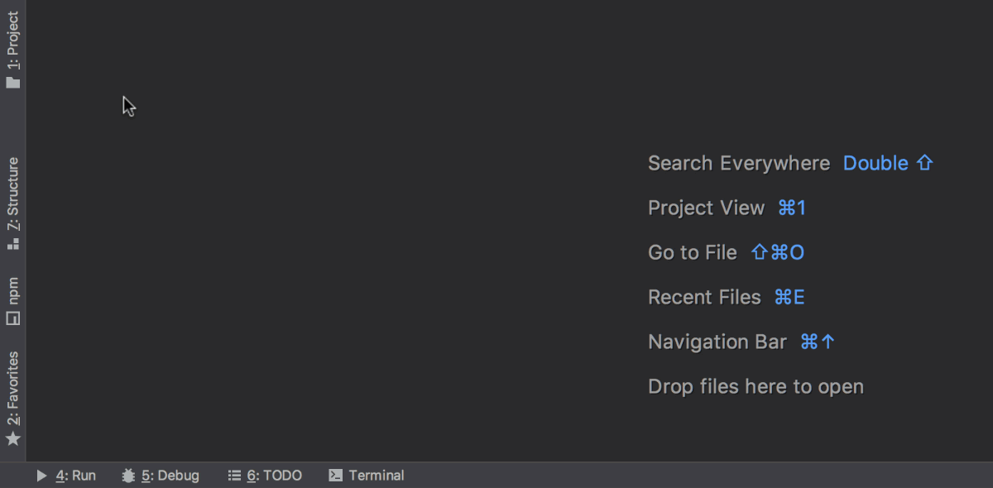Click the Structure tab's icon
Screen dimensions: 993x488
tap(13, 244)
